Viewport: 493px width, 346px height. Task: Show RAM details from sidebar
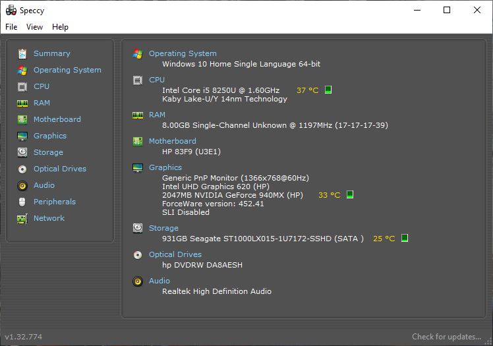42,103
